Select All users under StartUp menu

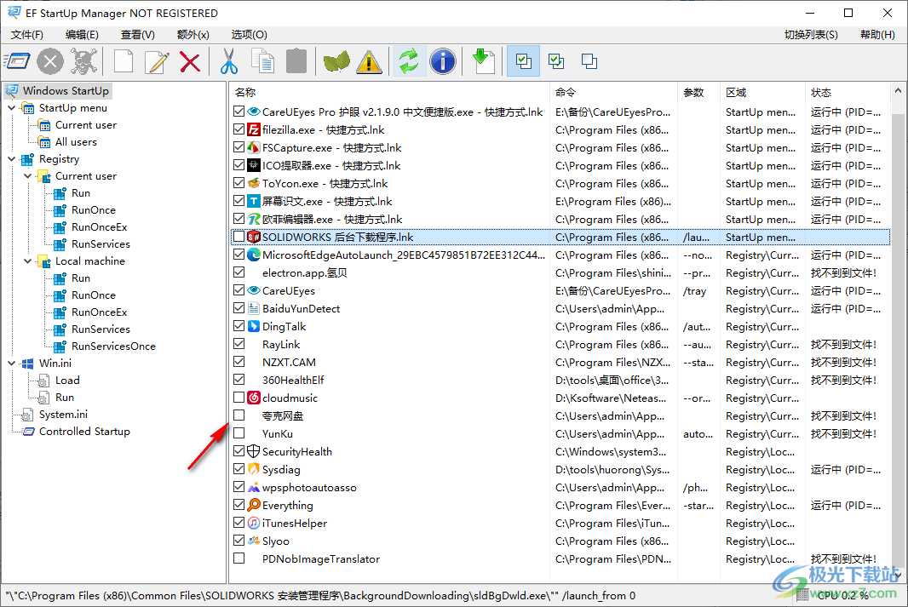pyautogui.click(x=76, y=142)
